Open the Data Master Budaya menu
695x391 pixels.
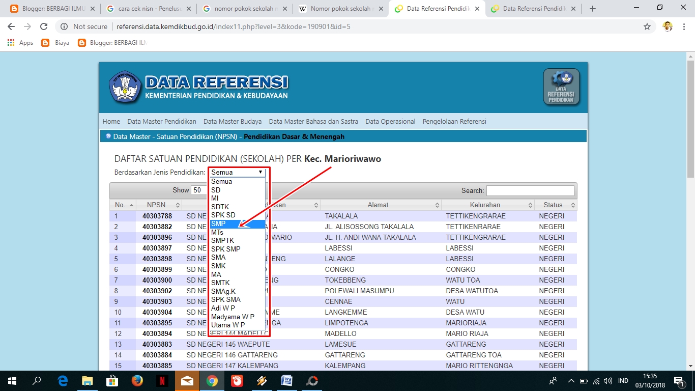(232, 121)
